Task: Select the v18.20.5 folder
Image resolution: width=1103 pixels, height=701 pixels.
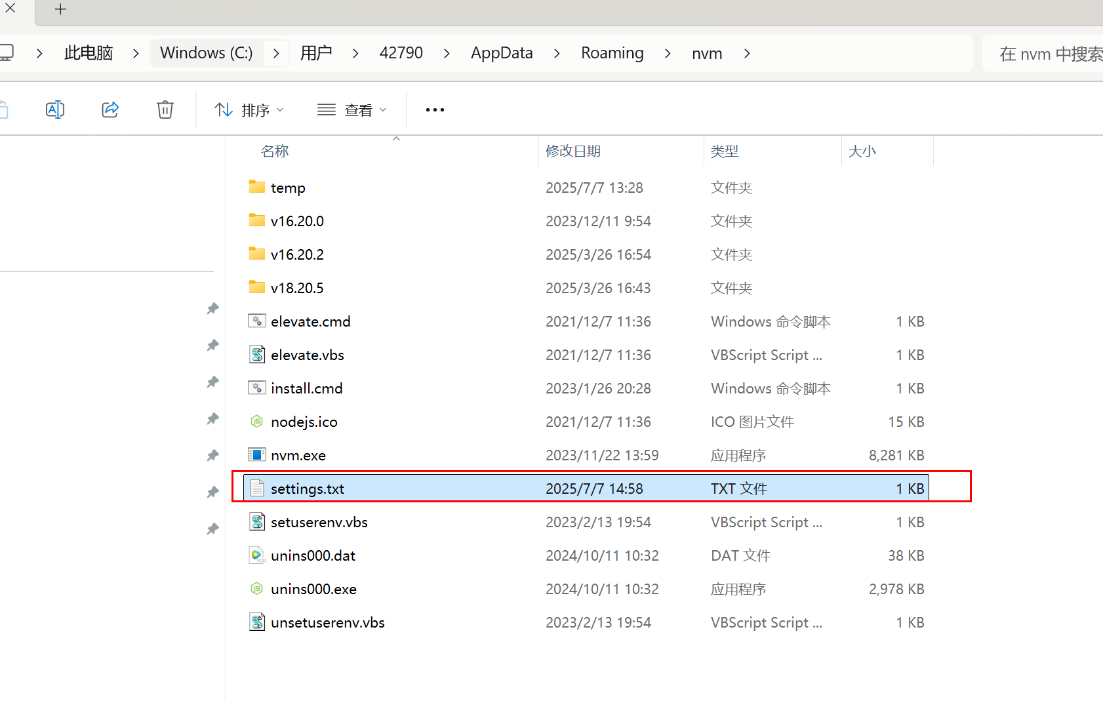Action: pyautogui.click(x=297, y=288)
